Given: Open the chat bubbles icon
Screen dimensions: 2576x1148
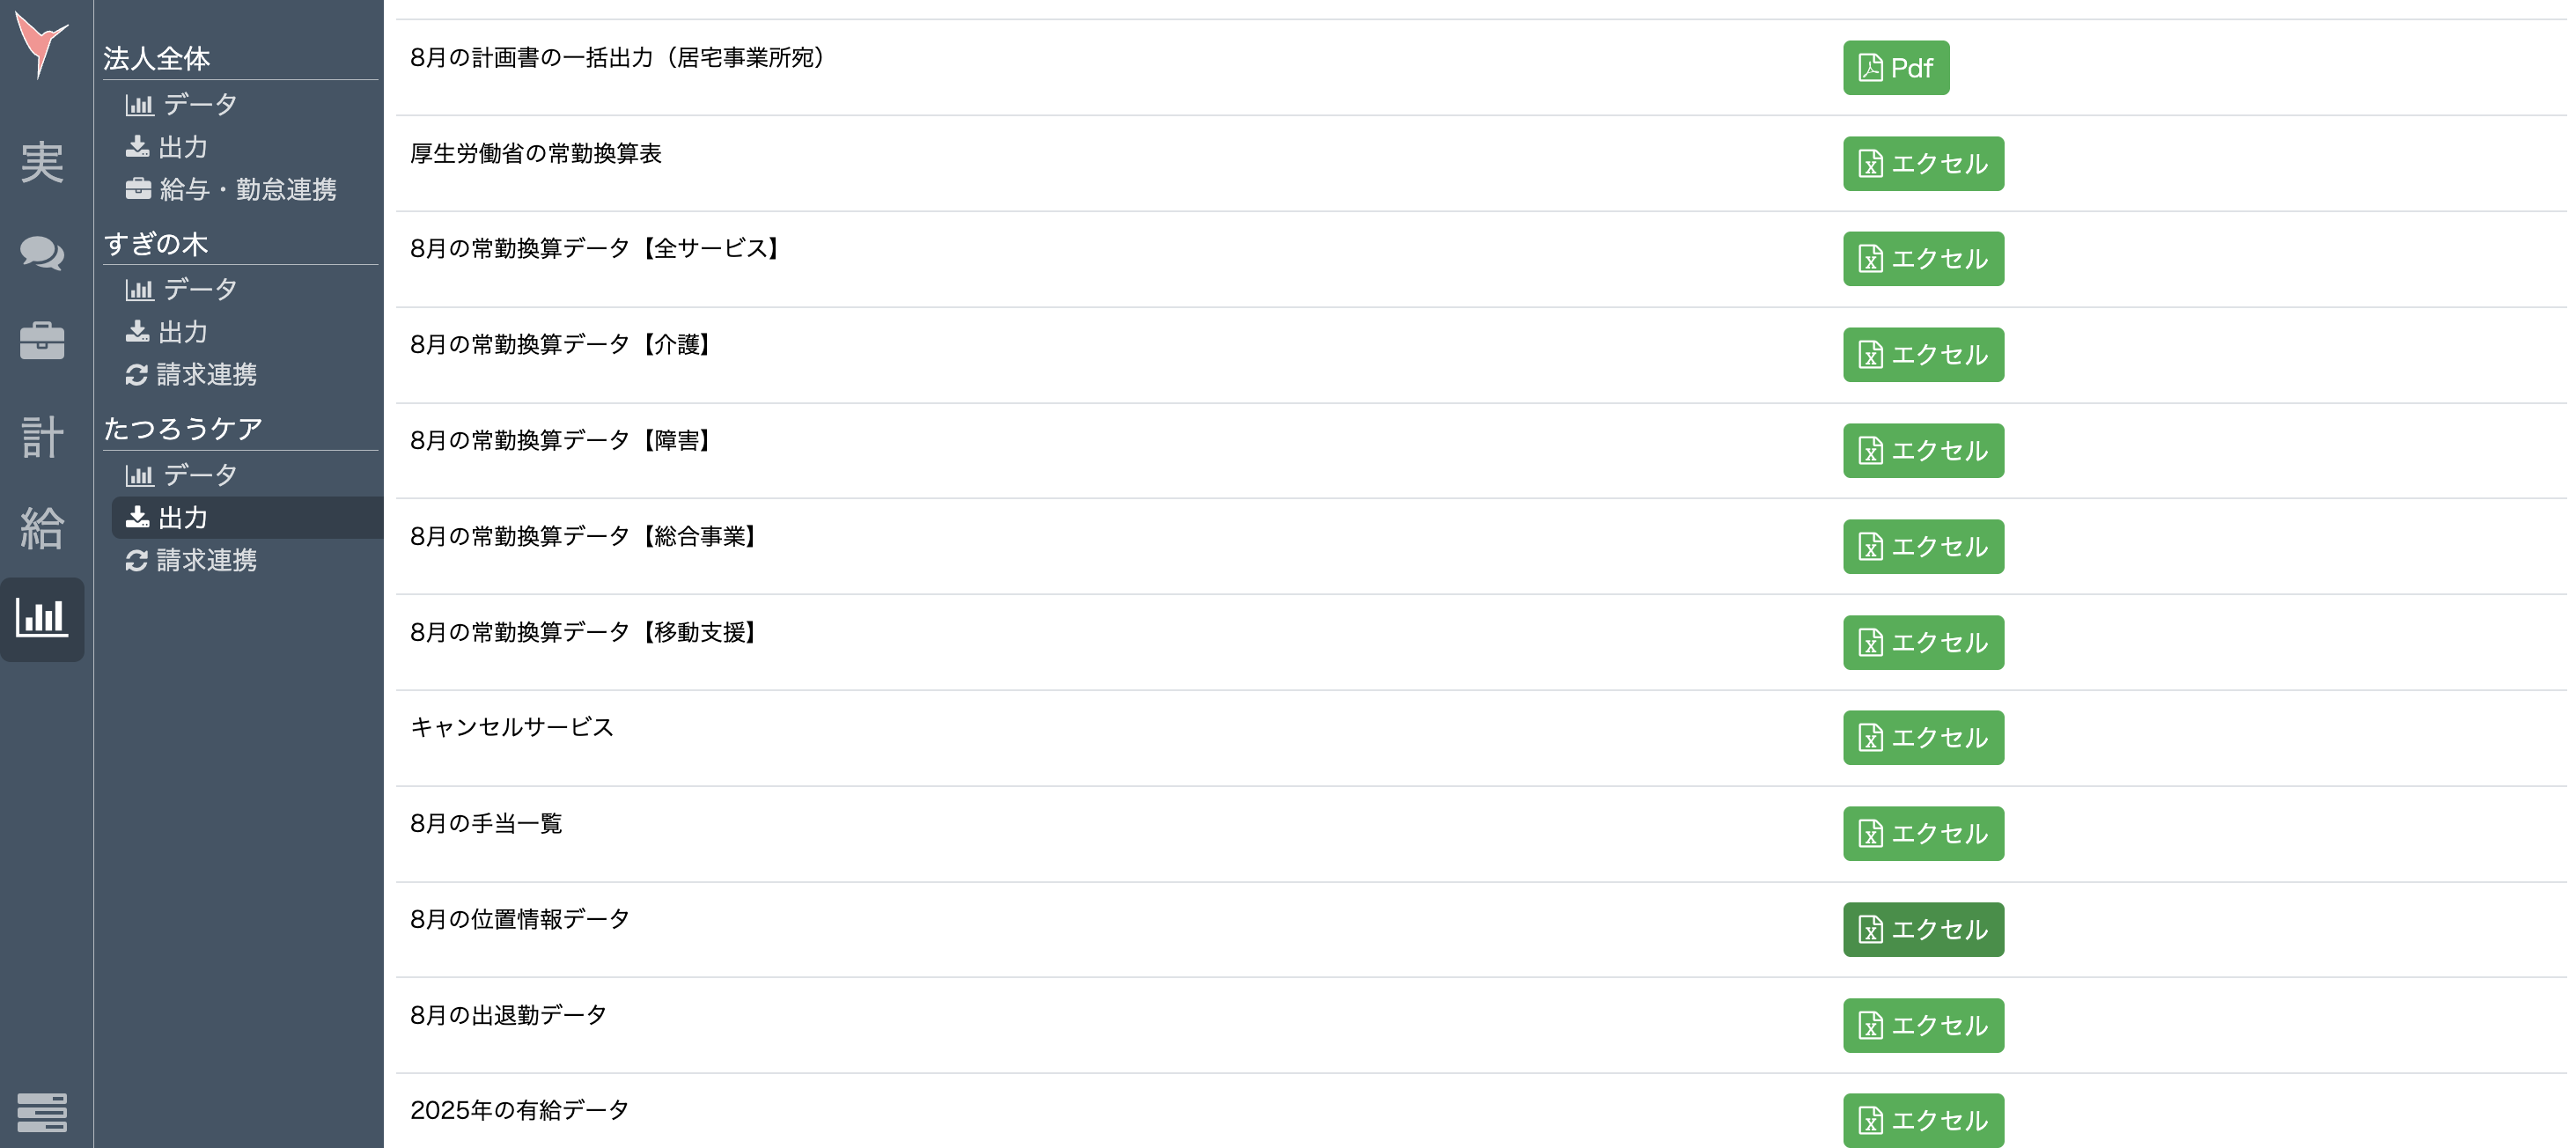Looking at the screenshot, I should pos(42,253).
